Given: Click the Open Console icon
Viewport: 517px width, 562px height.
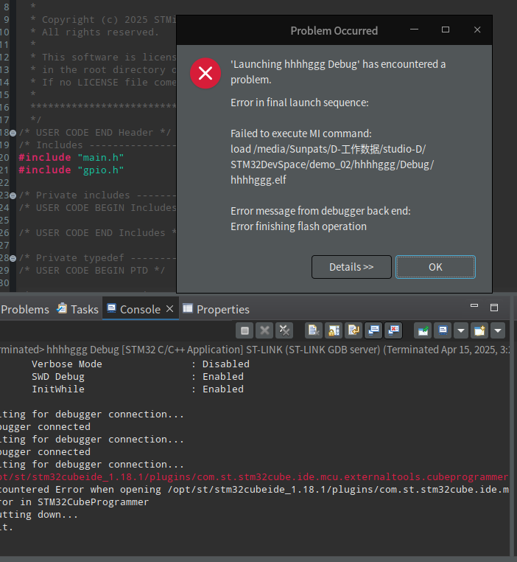Looking at the screenshot, I should pos(479,330).
